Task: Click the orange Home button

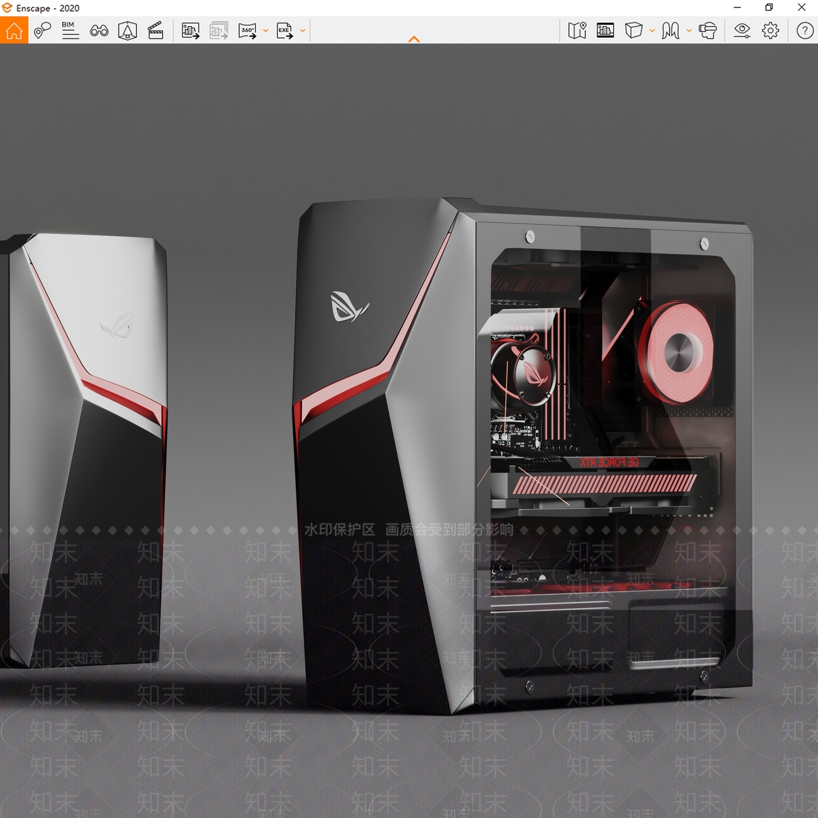Action: click(x=14, y=30)
